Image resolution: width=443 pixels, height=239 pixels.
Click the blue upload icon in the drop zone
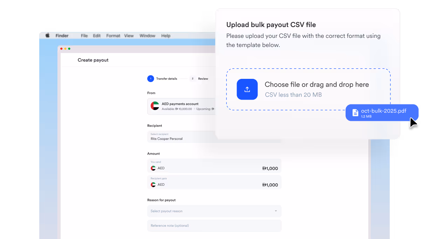[247, 89]
